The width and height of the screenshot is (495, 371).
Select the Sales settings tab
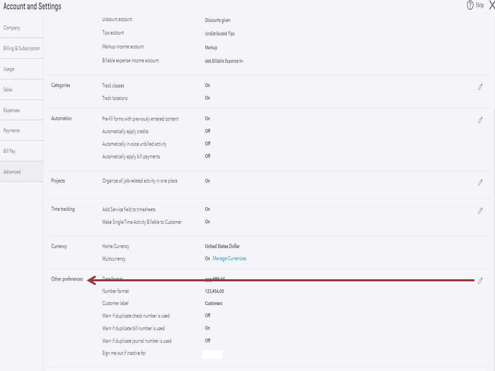click(8, 90)
